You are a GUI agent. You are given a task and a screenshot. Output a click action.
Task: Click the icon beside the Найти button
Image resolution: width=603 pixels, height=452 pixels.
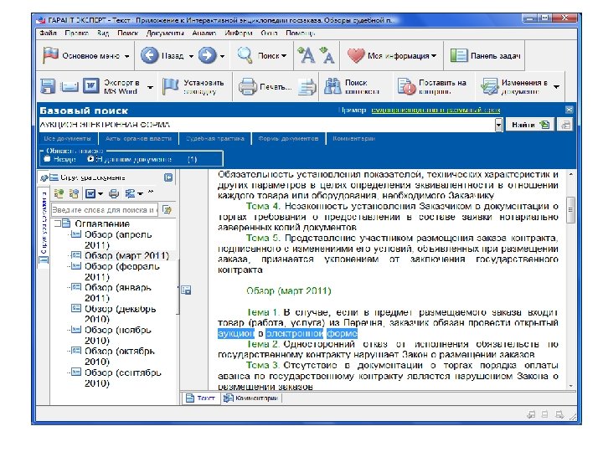[x=565, y=125]
